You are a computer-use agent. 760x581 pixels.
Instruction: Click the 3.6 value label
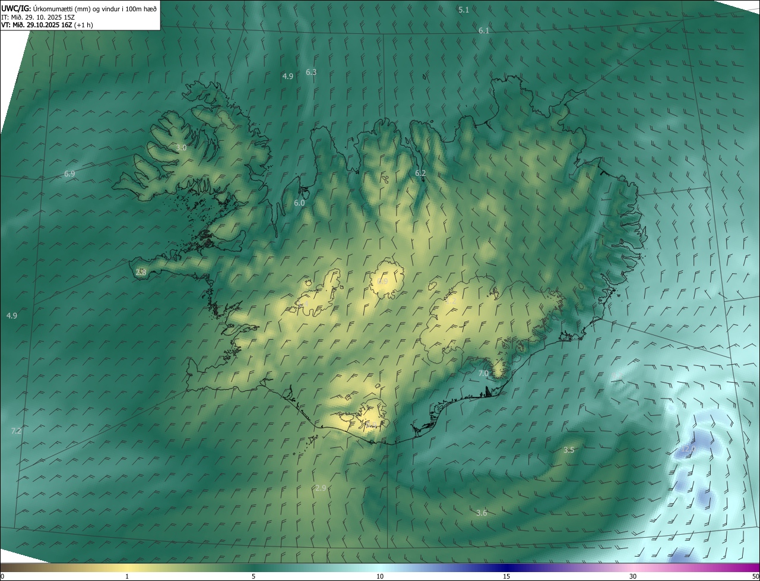[x=482, y=513]
